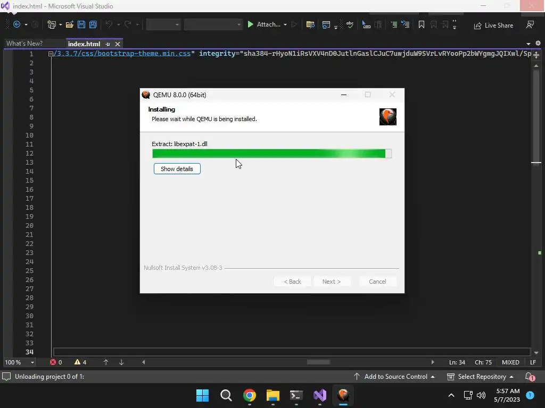Collapse the code outline at line 1
Screen dimensions: 545x408
click(x=51, y=54)
